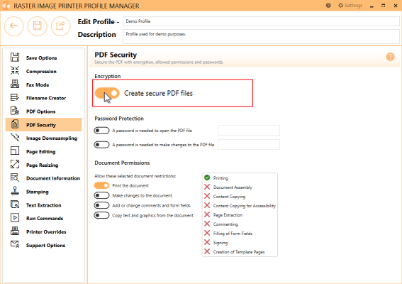Click the PDF Options gear-page icon
This screenshot has width=402, height=284.
pos(15,111)
